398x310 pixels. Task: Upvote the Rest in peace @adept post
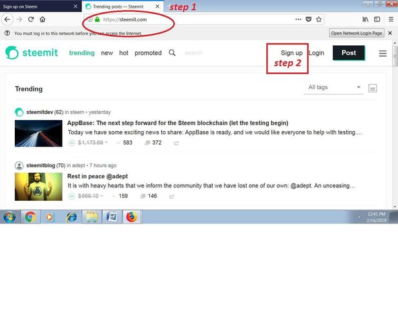72,196
